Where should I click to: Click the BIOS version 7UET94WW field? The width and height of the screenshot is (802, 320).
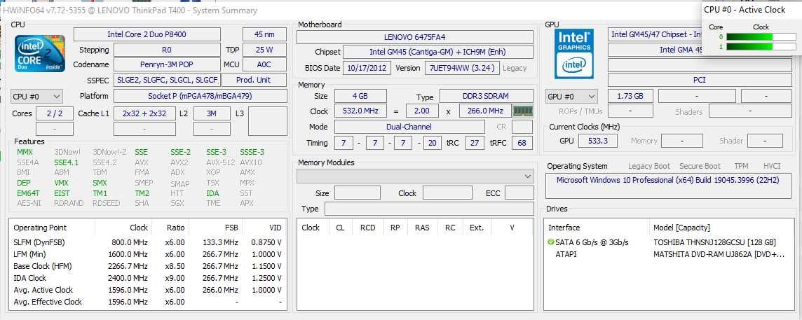462,68
